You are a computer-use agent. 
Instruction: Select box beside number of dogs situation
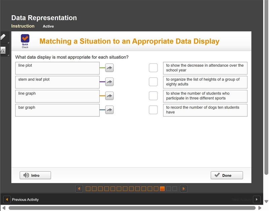153,110
